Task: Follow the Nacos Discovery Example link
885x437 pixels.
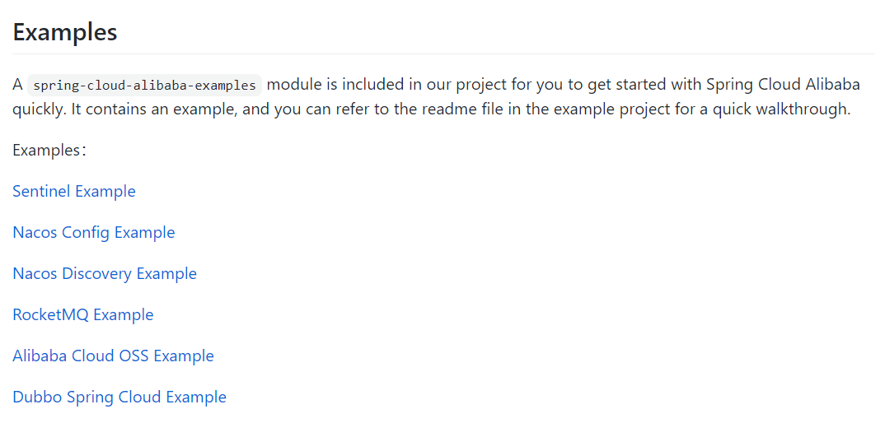Action: pyautogui.click(x=105, y=274)
